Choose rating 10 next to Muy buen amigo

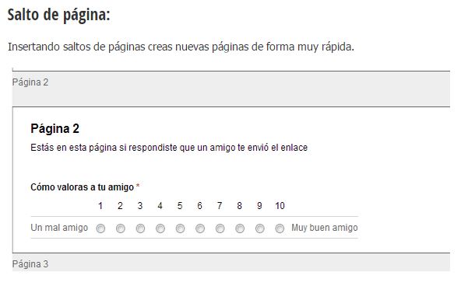point(280,228)
